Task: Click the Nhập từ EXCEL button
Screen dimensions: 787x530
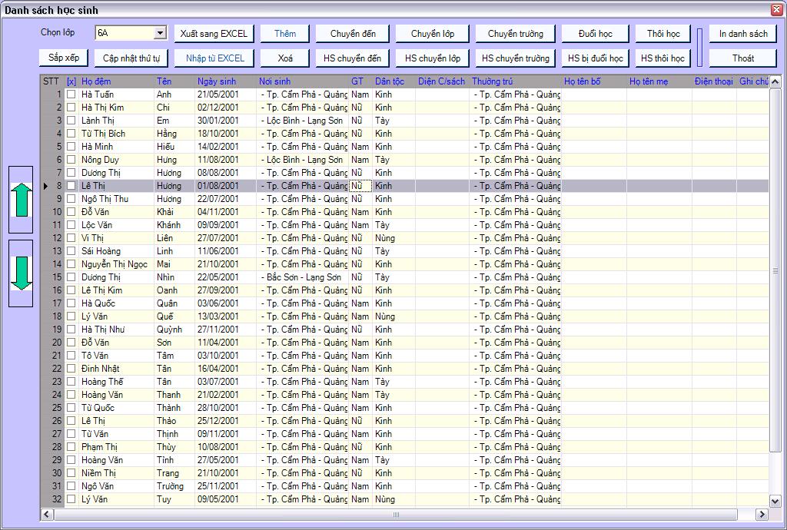Action: (215, 58)
